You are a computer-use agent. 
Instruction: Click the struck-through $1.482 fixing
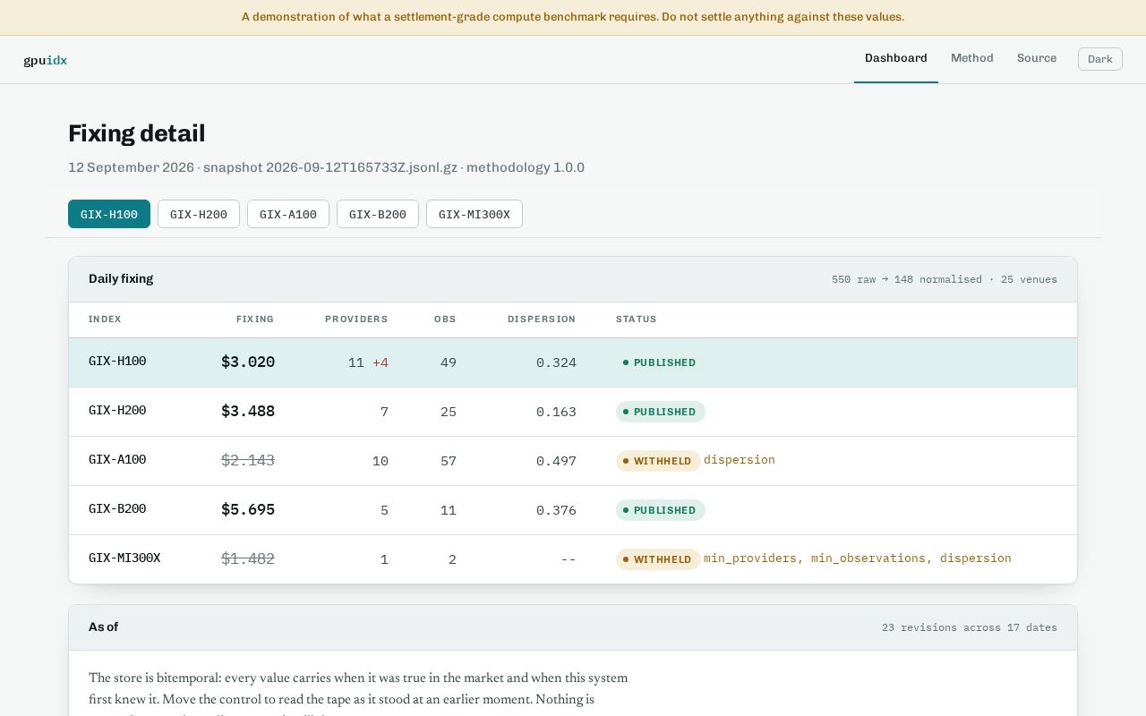(x=248, y=558)
